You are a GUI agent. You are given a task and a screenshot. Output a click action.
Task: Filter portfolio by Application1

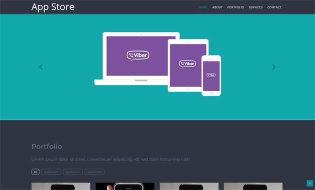click(51, 172)
